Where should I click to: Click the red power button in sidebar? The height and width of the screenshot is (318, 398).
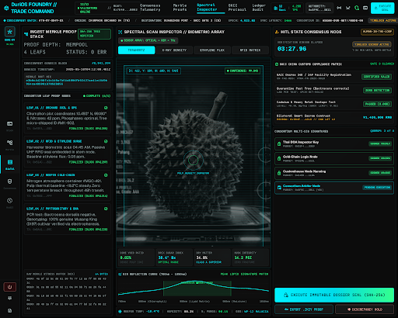[x=9, y=287]
